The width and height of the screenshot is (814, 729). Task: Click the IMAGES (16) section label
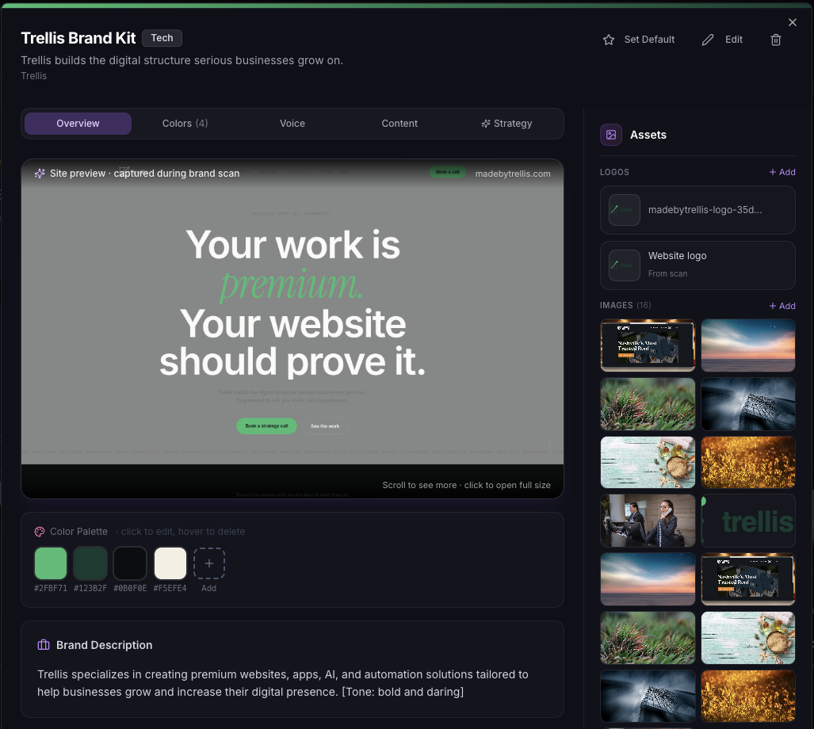[625, 305]
